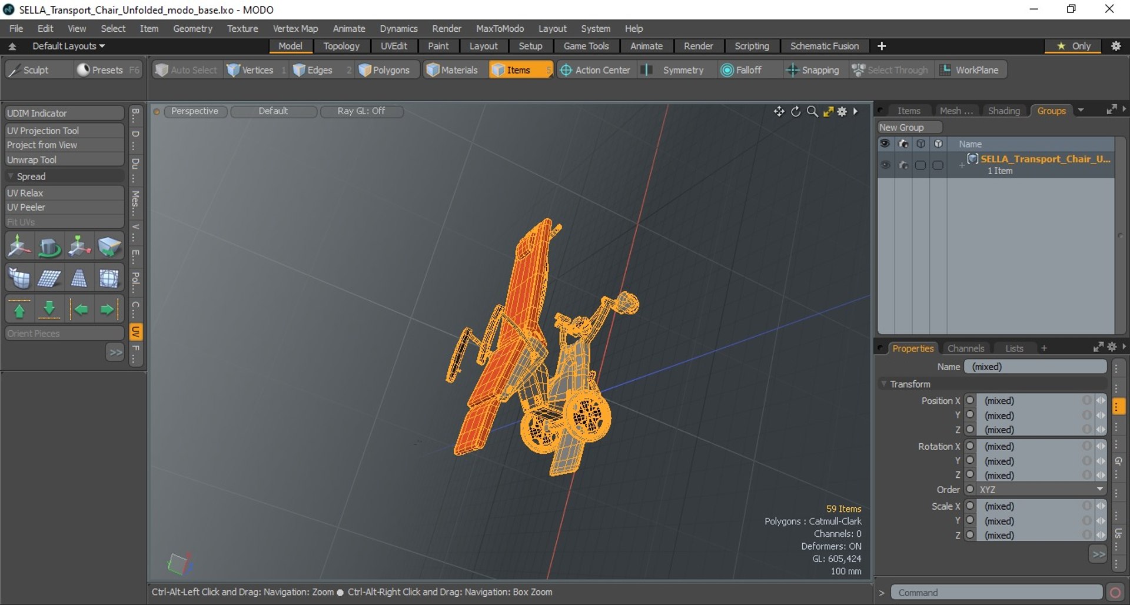Open the Default shading style dropdown
Image resolution: width=1130 pixels, height=605 pixels.
pos(274,111)
